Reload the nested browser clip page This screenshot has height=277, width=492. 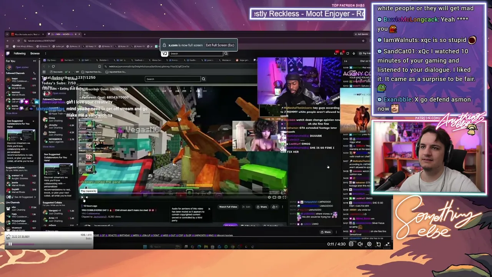tap(53, 67)
